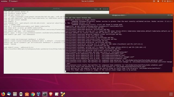Viewport: 174px width, 97px height.
Task: Open Ubuntu Software from the dock
Action: [x=27, y=94]
